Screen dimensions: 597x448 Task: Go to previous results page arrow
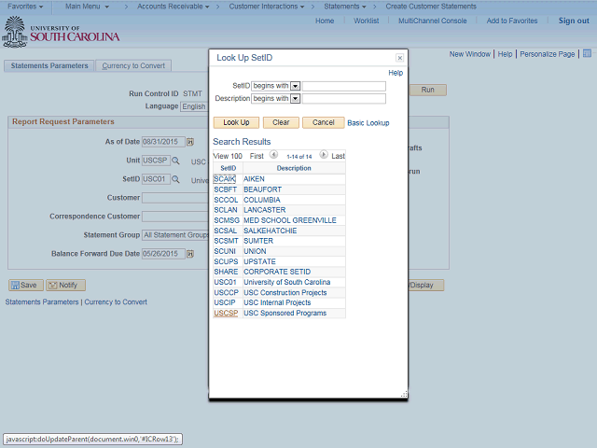273,155
